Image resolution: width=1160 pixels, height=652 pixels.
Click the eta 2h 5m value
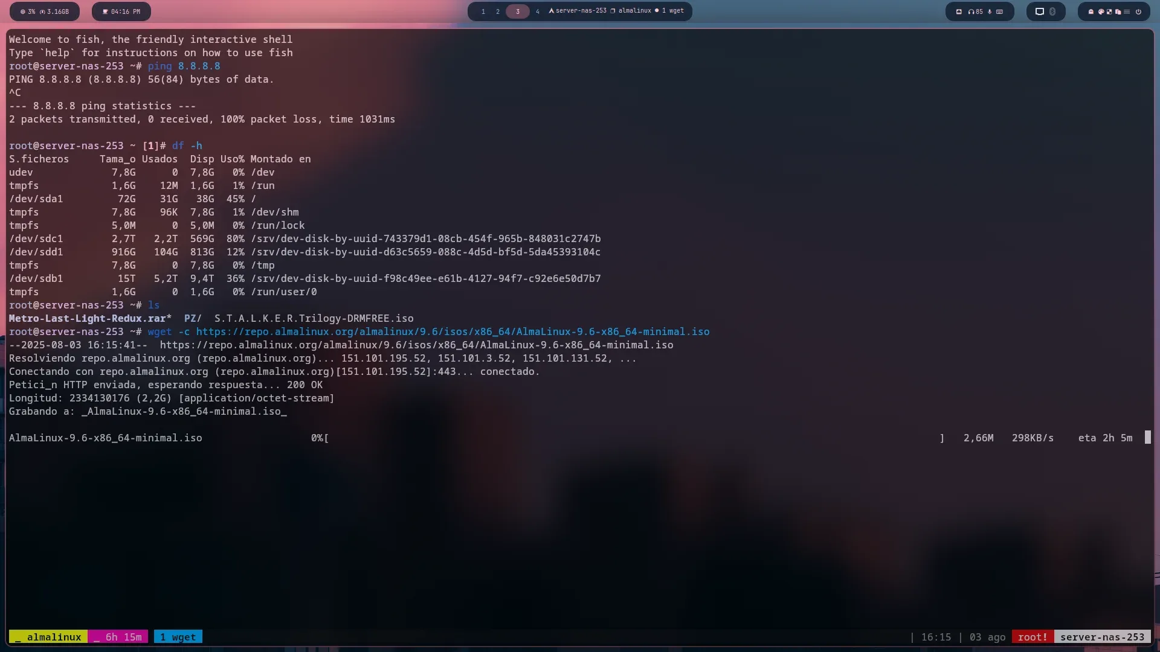[x=1105, y=438]
